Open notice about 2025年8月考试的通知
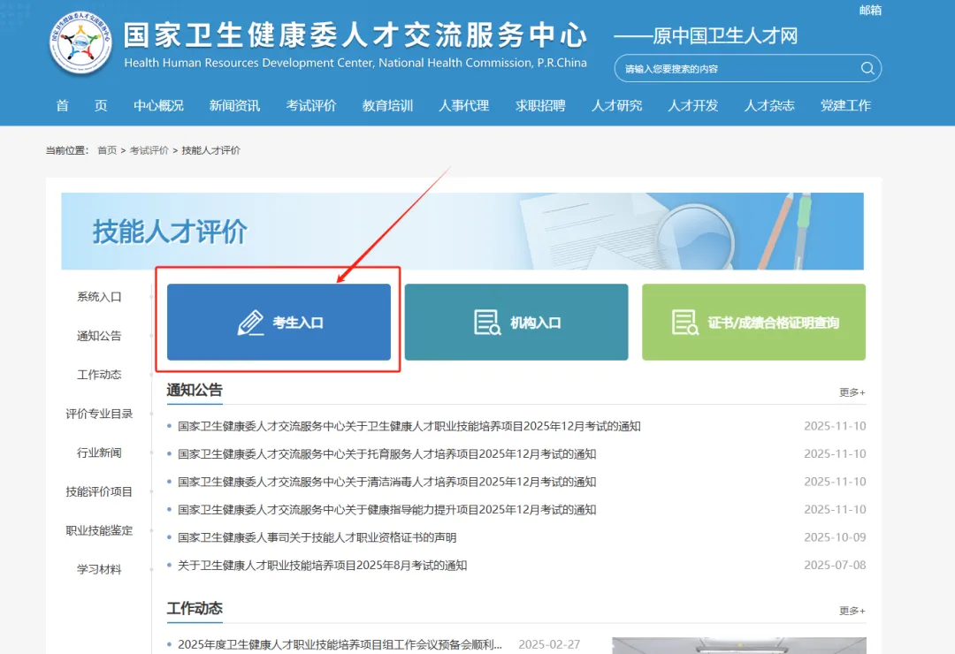The image size is (955, 654). click(x=322, y=566)
